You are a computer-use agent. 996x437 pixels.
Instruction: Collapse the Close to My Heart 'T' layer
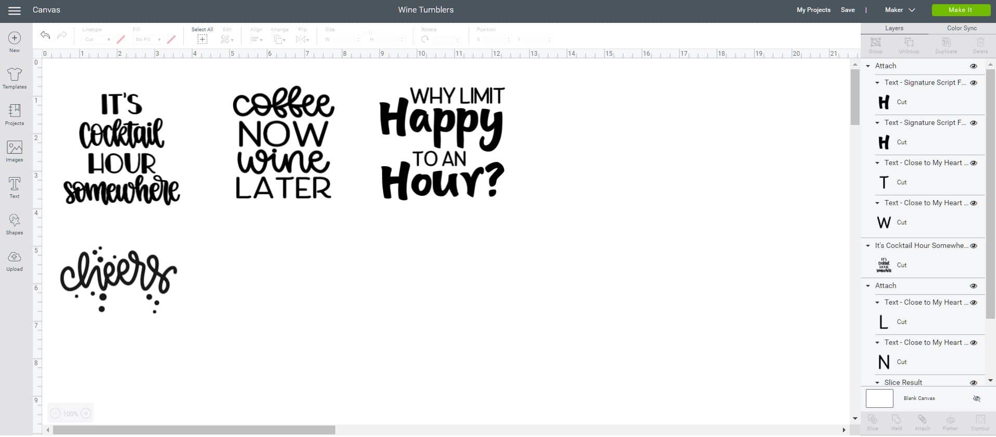877,163
